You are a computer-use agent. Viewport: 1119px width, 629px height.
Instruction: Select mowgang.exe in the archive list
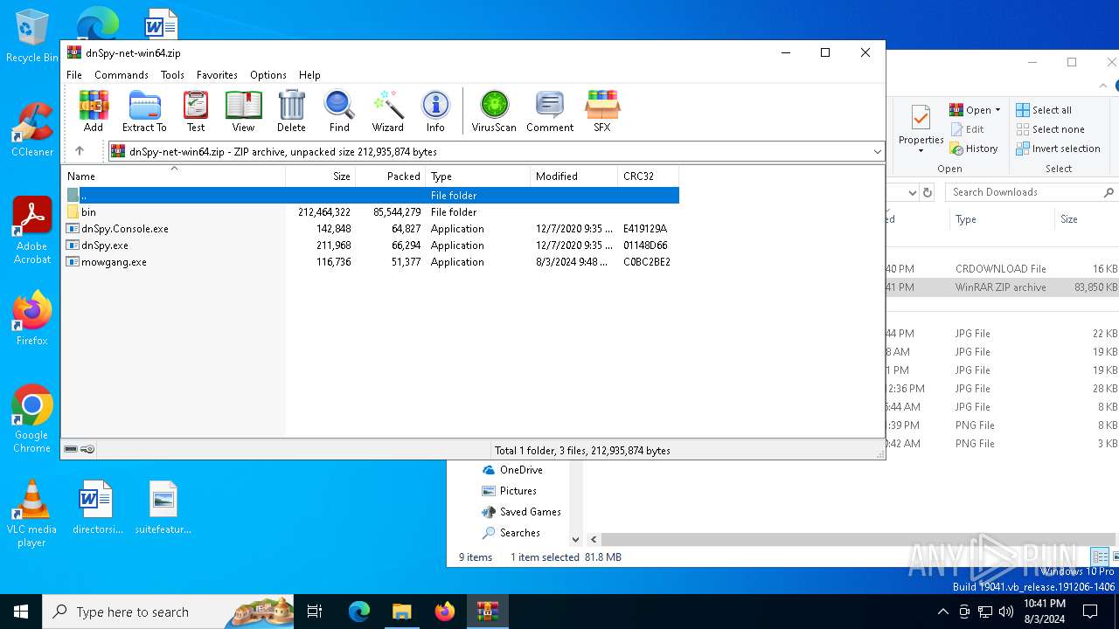pyautogui.click(x=371, y=262)
